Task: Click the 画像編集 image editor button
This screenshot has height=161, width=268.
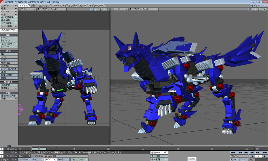Action: click(x=9, y=20)
